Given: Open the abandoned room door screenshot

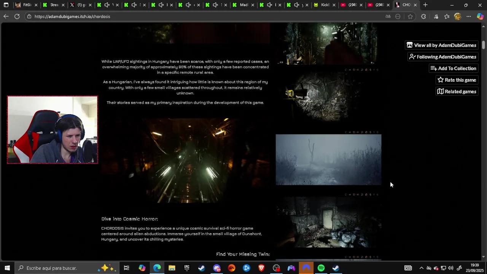Looking at the screenshot, I should coord(328,222).
